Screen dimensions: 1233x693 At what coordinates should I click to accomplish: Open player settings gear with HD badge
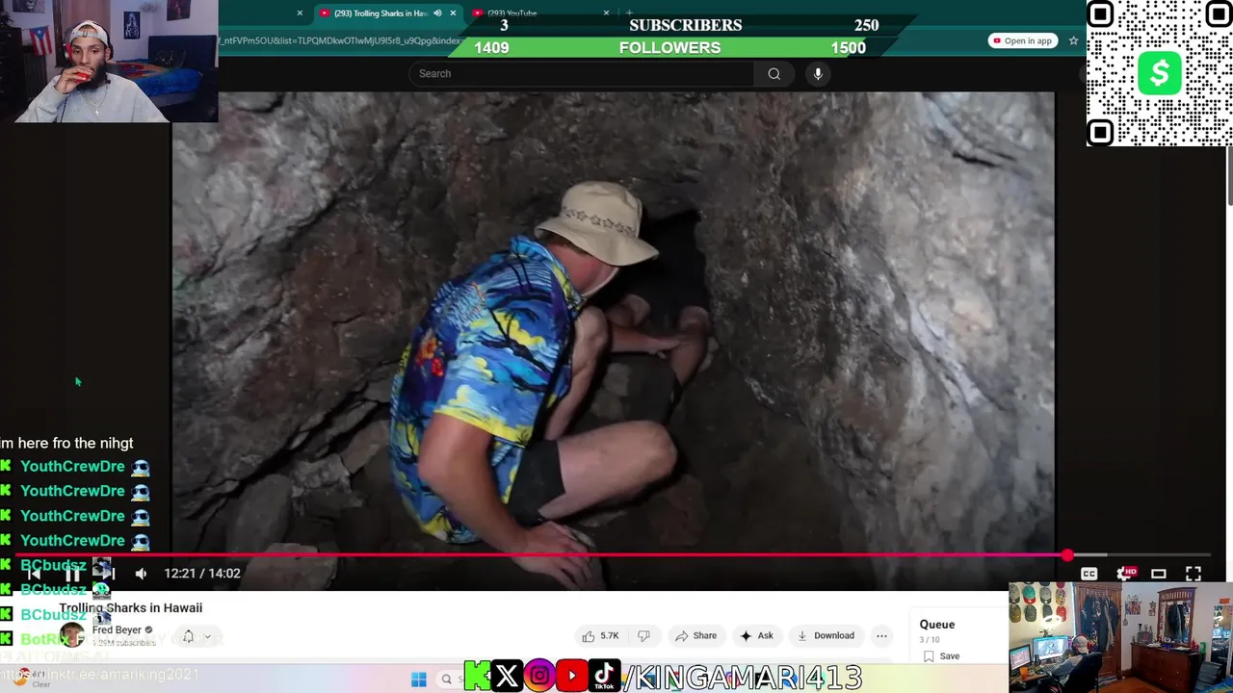coord(1124,574)
